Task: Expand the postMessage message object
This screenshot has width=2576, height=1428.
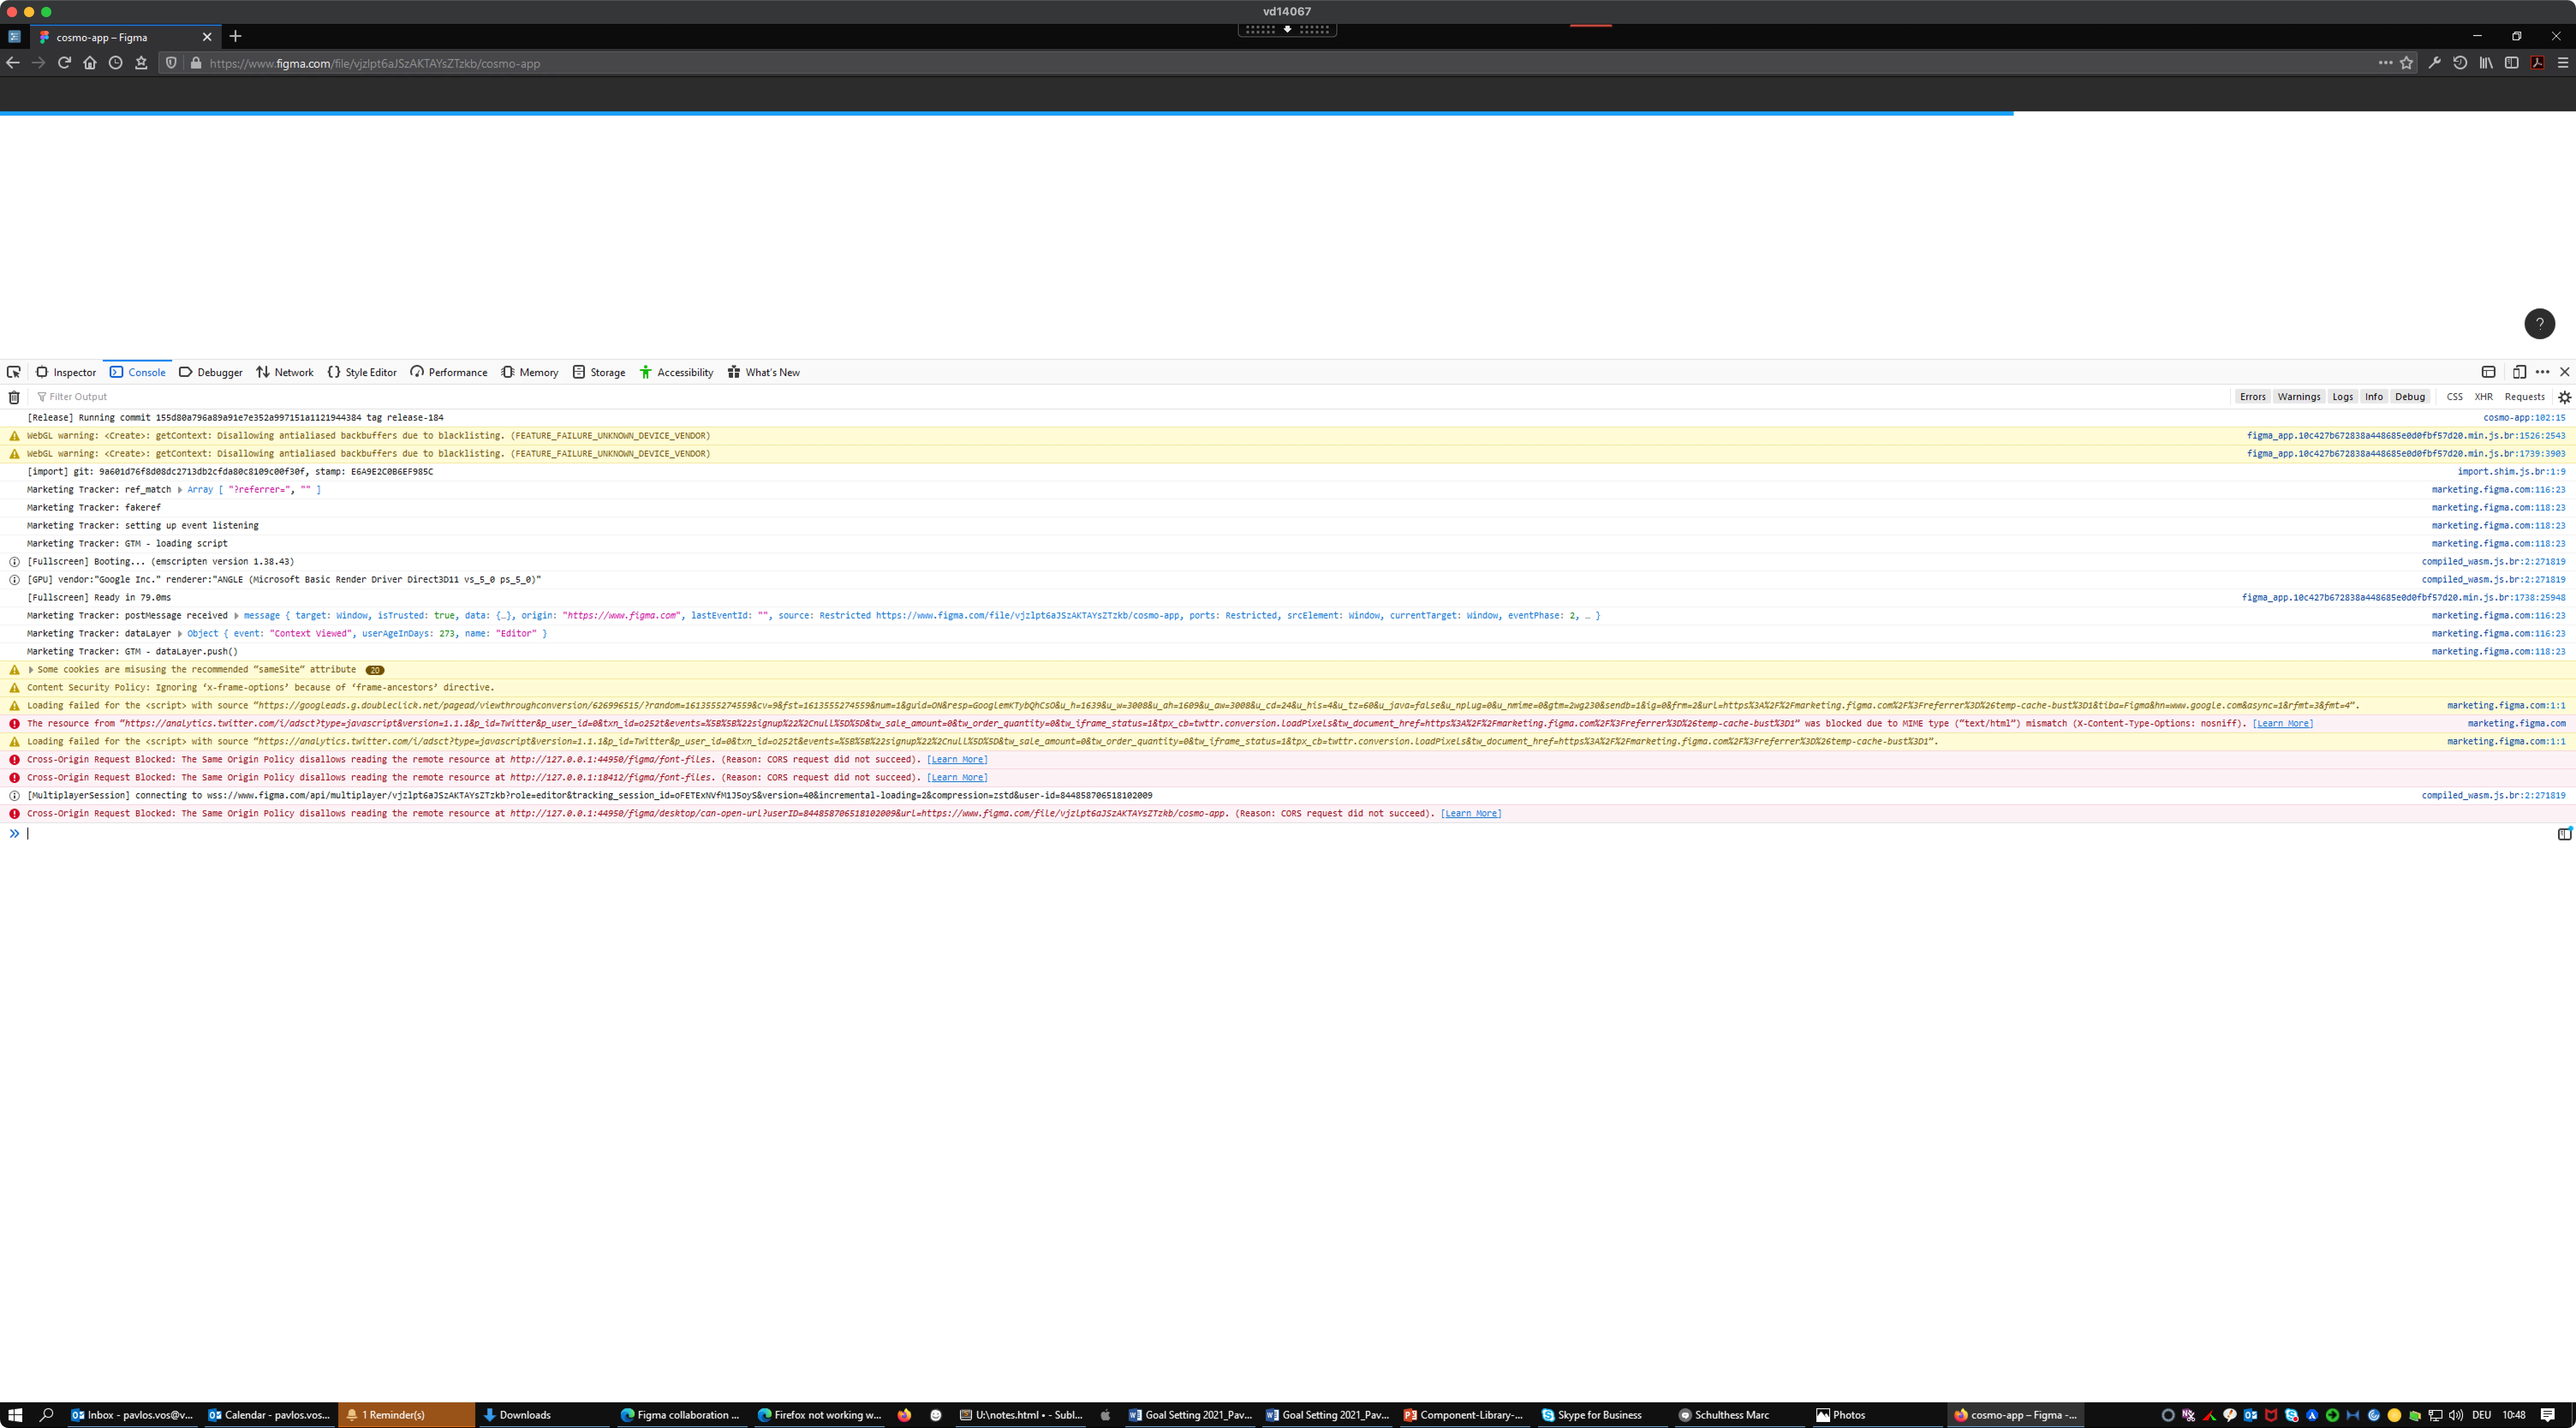Action: 236,616
